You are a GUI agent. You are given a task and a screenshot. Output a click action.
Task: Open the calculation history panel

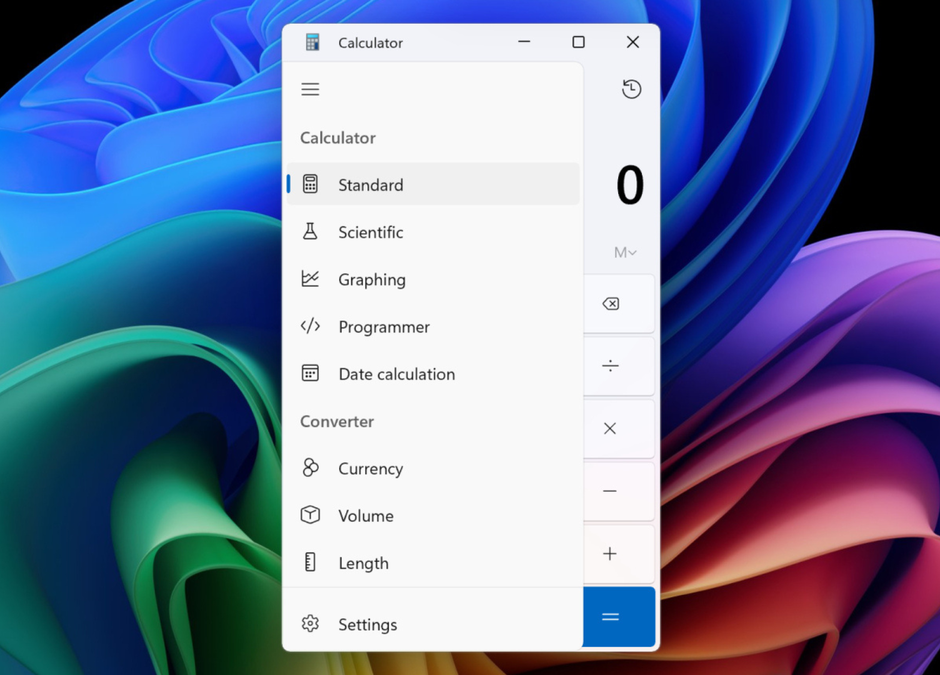[x=631, y=89]
